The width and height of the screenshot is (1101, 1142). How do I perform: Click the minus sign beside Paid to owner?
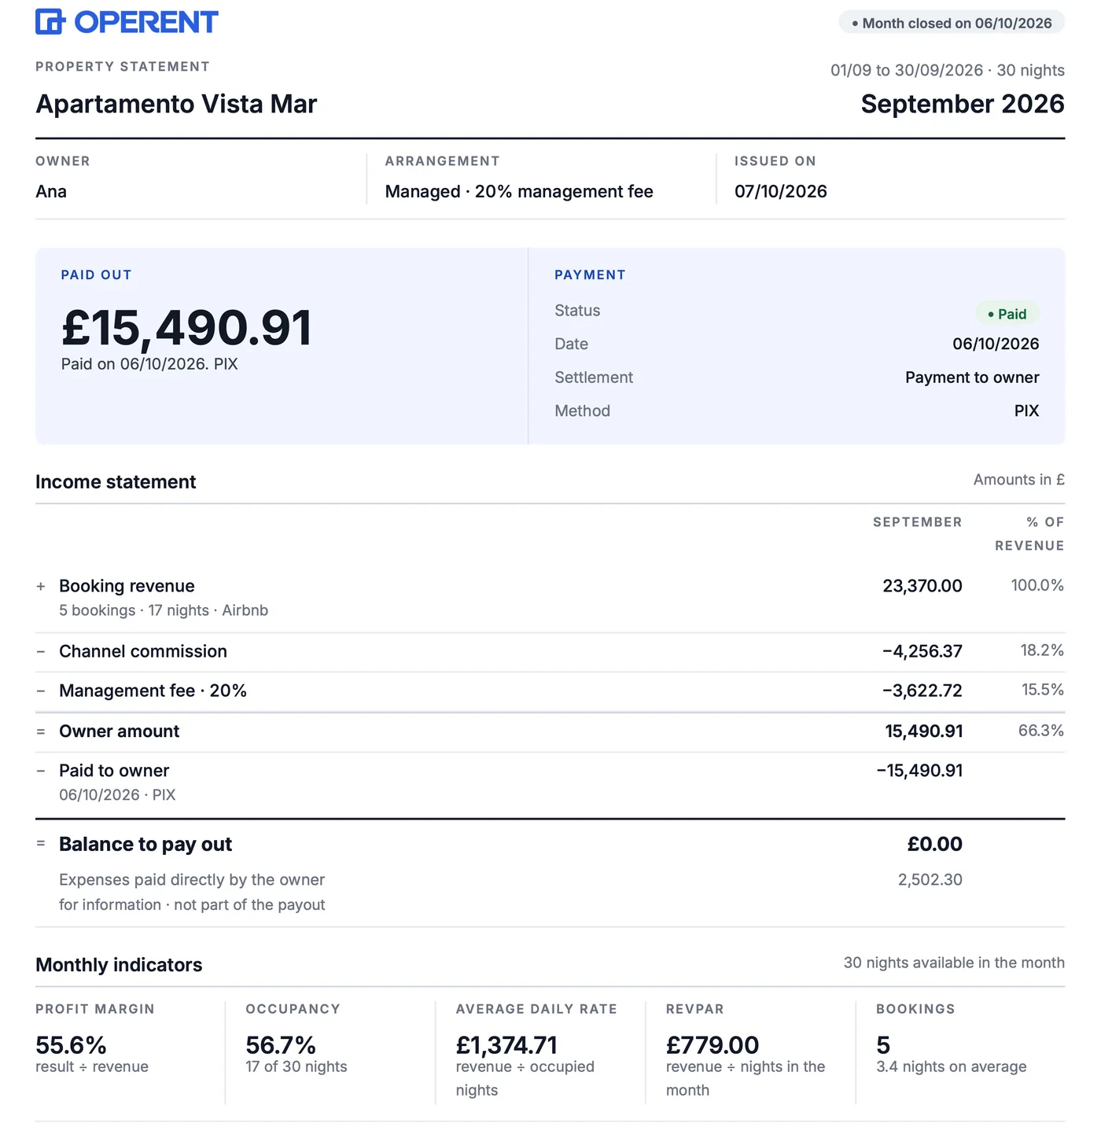click(x=41, y=771)
